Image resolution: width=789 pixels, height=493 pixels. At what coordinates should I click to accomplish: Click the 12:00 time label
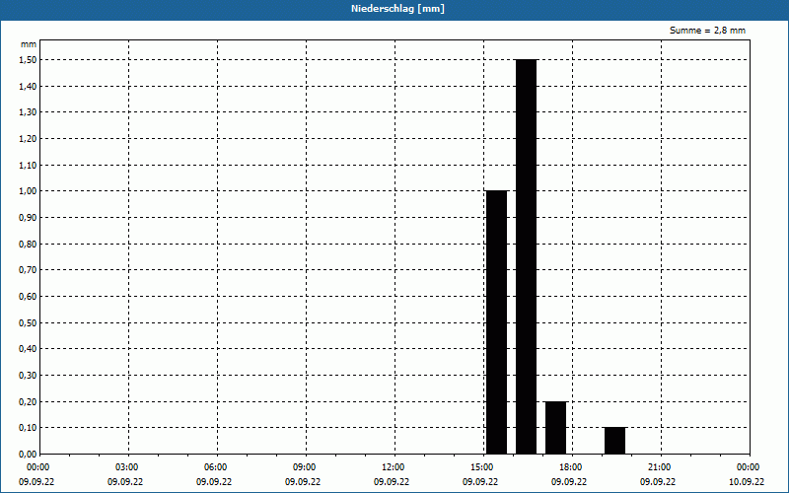tap(393, 467)
